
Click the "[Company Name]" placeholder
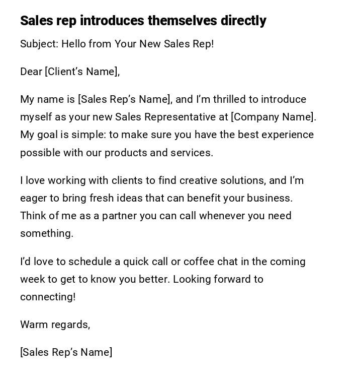coord(272,117)
